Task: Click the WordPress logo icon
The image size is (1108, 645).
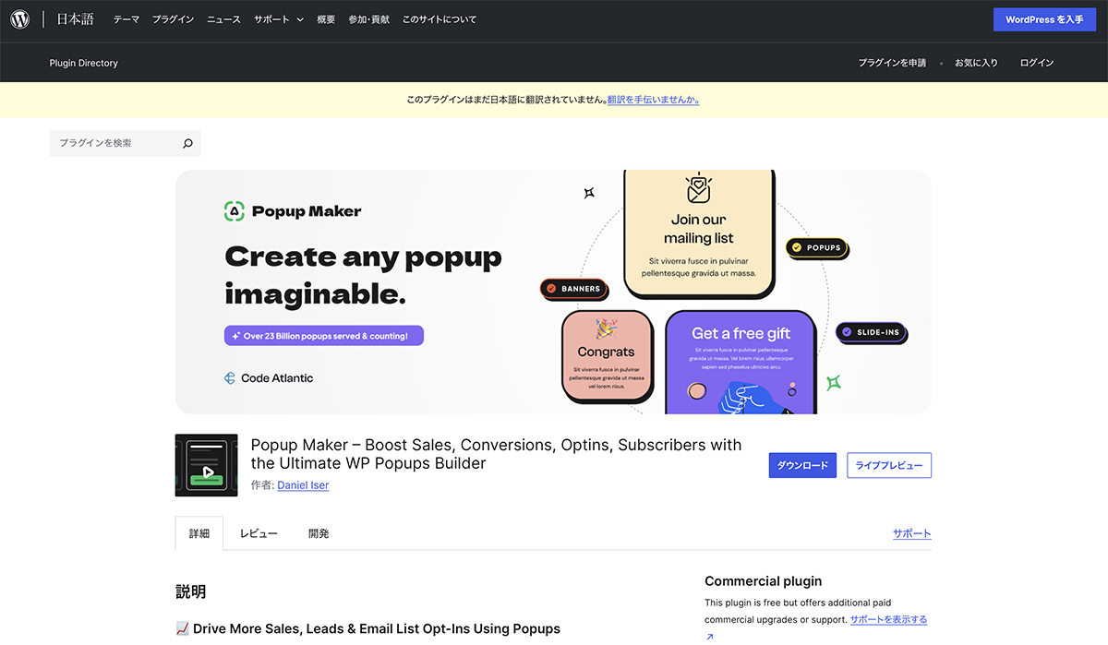Action: tap(20, 19)
